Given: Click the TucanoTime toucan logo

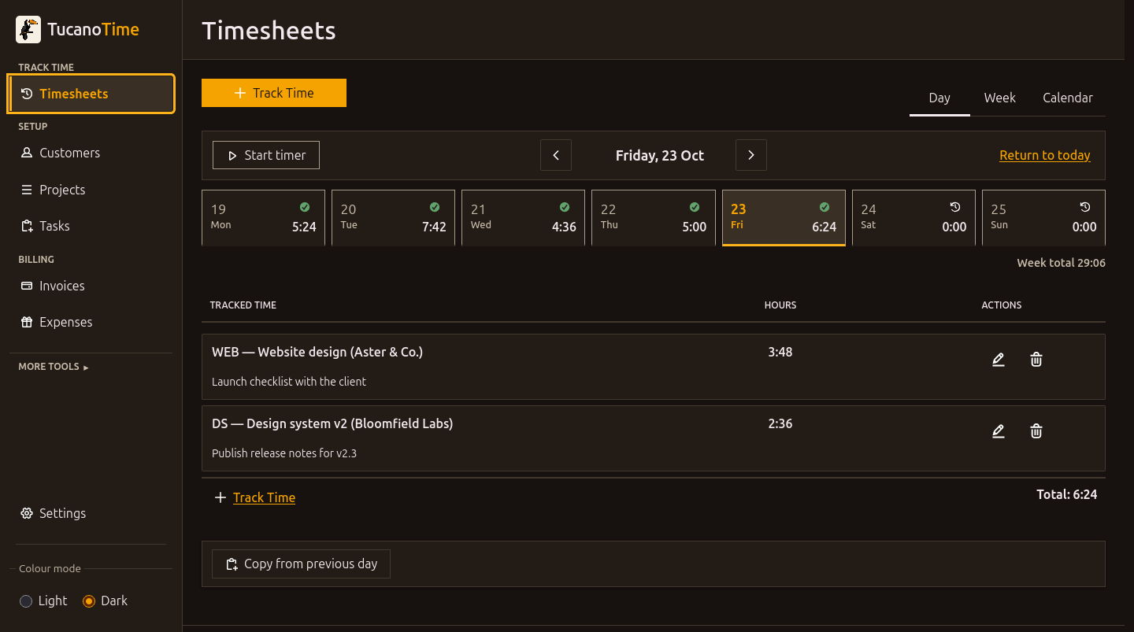Looking at the screenshot, I should 28,30.
